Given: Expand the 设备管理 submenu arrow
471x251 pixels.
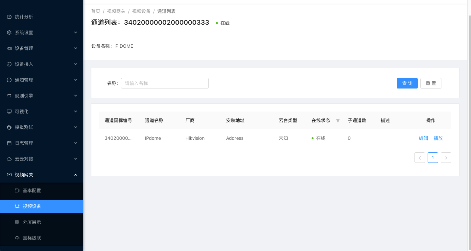Looking at the screenshot, I should [x=76, y=48].
